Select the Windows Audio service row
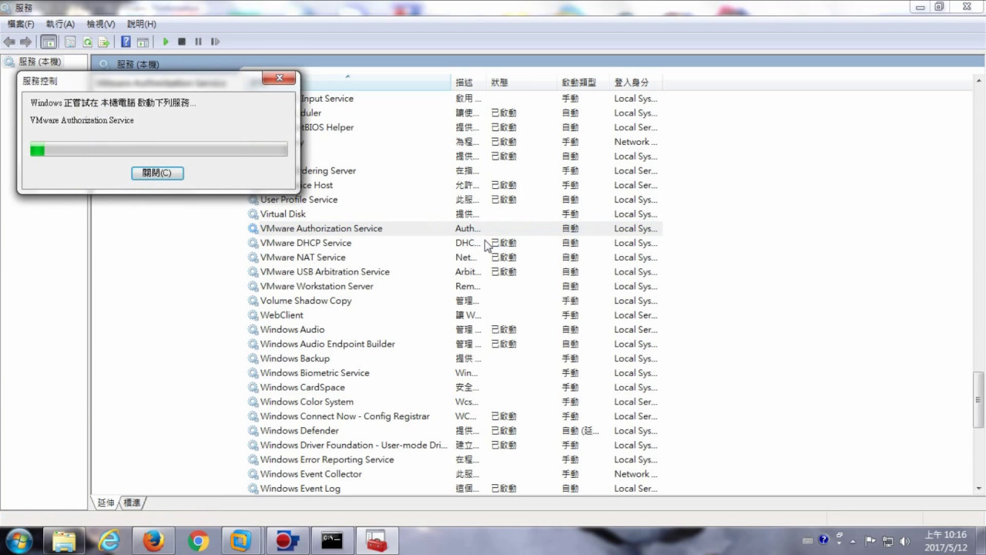The width and height of the screenshot is (986, 555). (x=454, y=329)
